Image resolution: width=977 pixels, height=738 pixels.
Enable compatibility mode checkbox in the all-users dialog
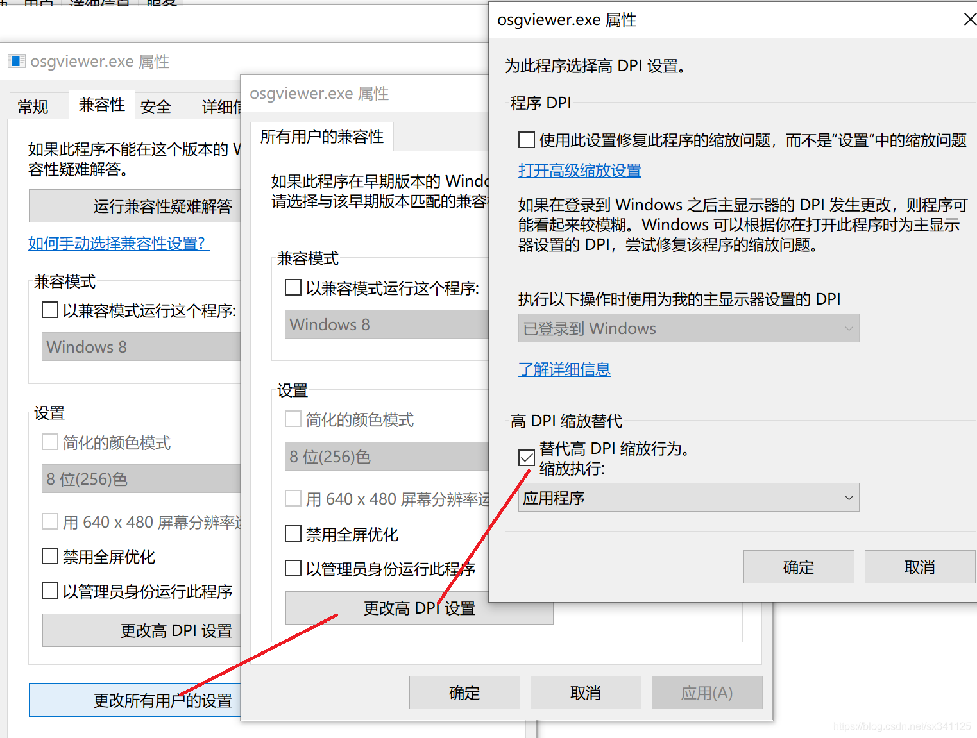point(293,287)
